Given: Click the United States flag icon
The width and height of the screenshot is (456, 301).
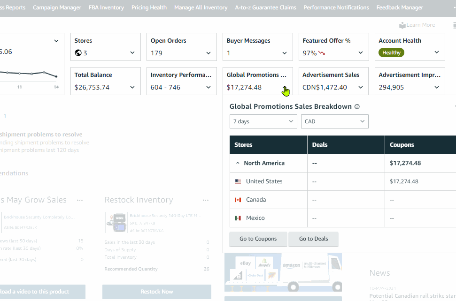Looking at the screenshot, I should click(238, 181).
